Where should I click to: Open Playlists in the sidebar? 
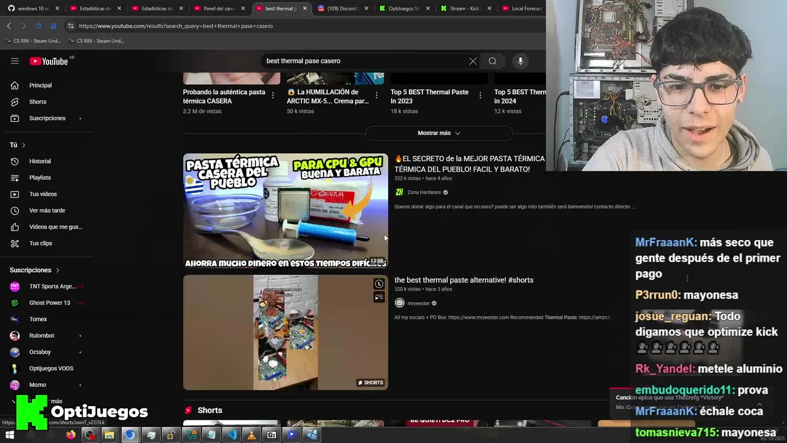tap(40, 178)
